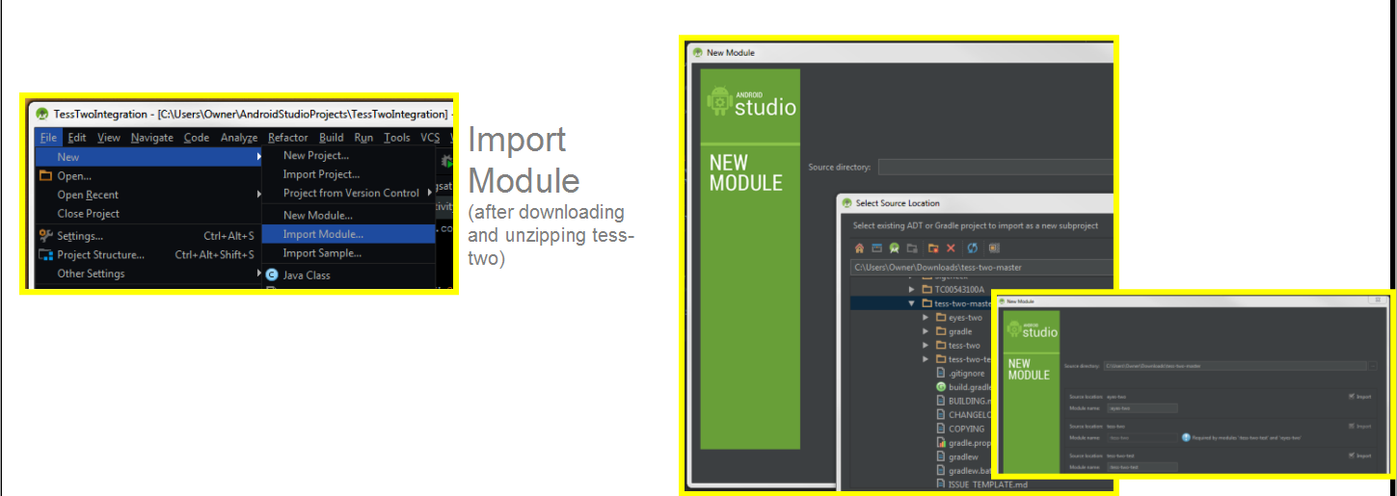Click the Java Class icon

point(272,275)
